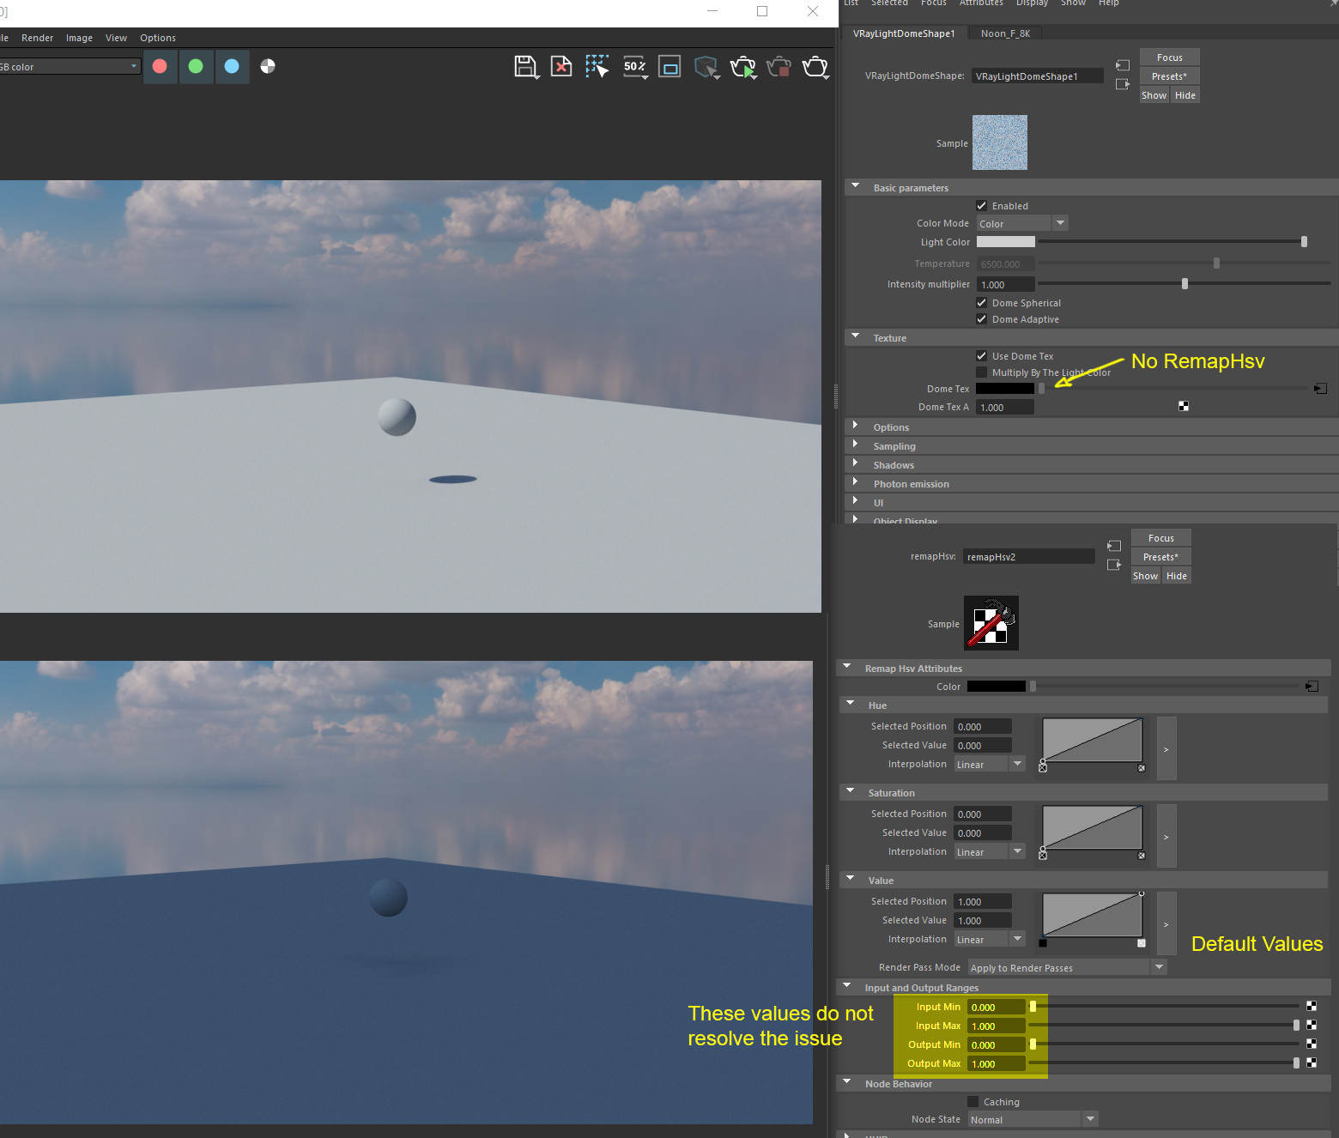Activate the region render selection tool
1339x1138 pixels.
(x=597, y=66)
